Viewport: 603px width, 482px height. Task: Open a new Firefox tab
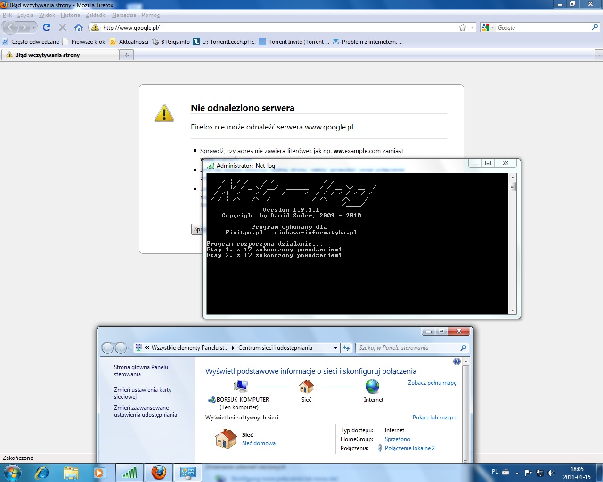click(x=126, y=55)
